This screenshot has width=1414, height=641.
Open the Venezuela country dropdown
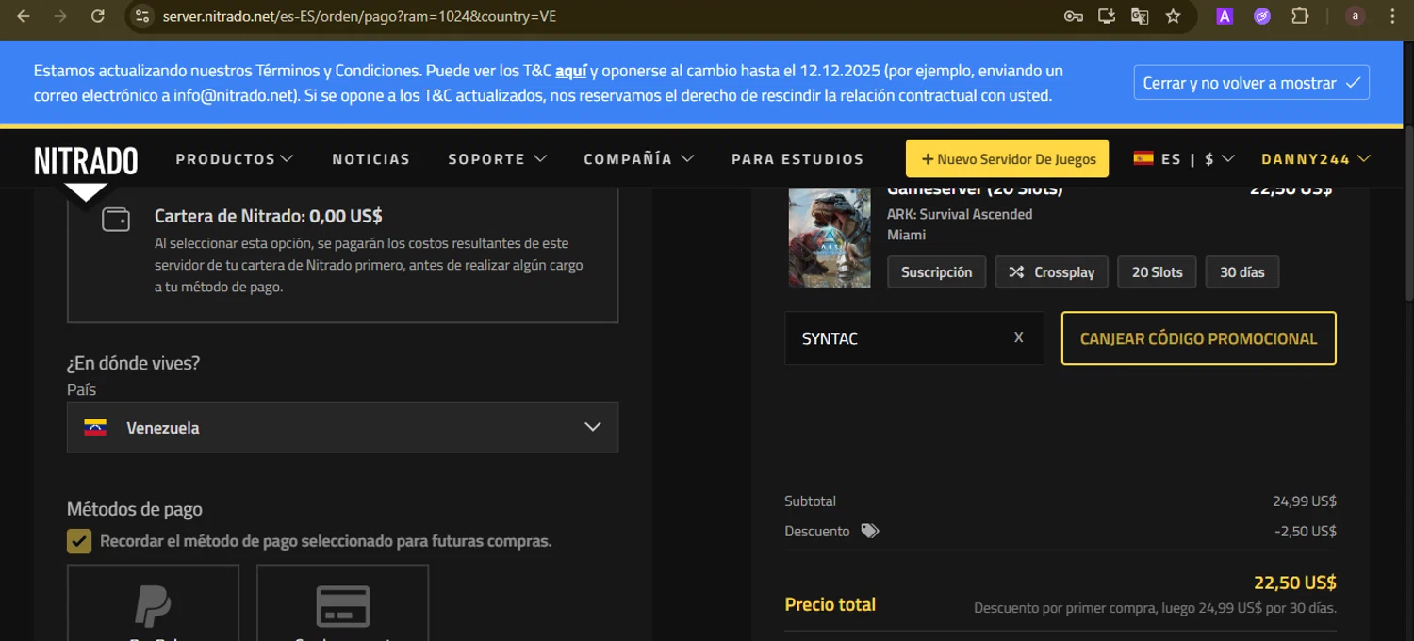tap(343, 427)
